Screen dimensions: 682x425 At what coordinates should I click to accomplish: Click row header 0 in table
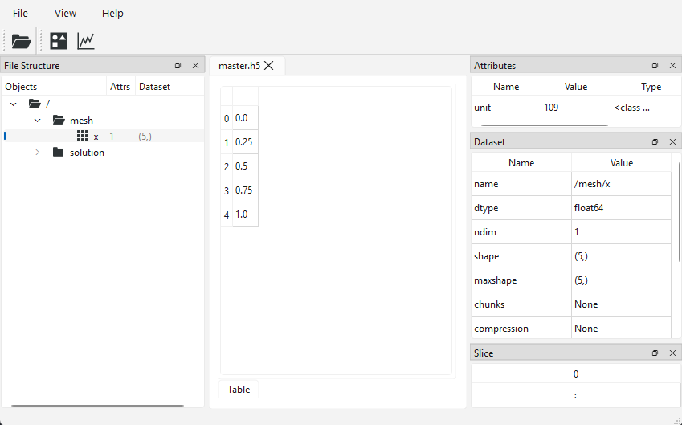tap(227, 118)
